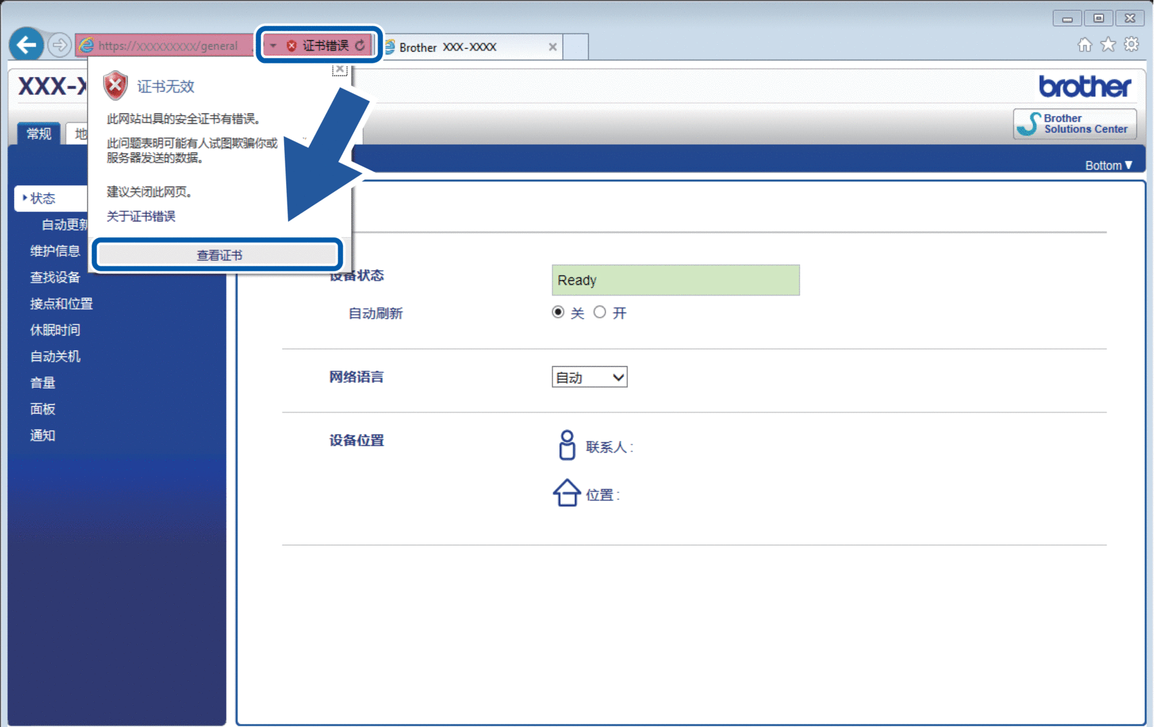
Task: Click the house location icon
Action: [x=567, y=493]
